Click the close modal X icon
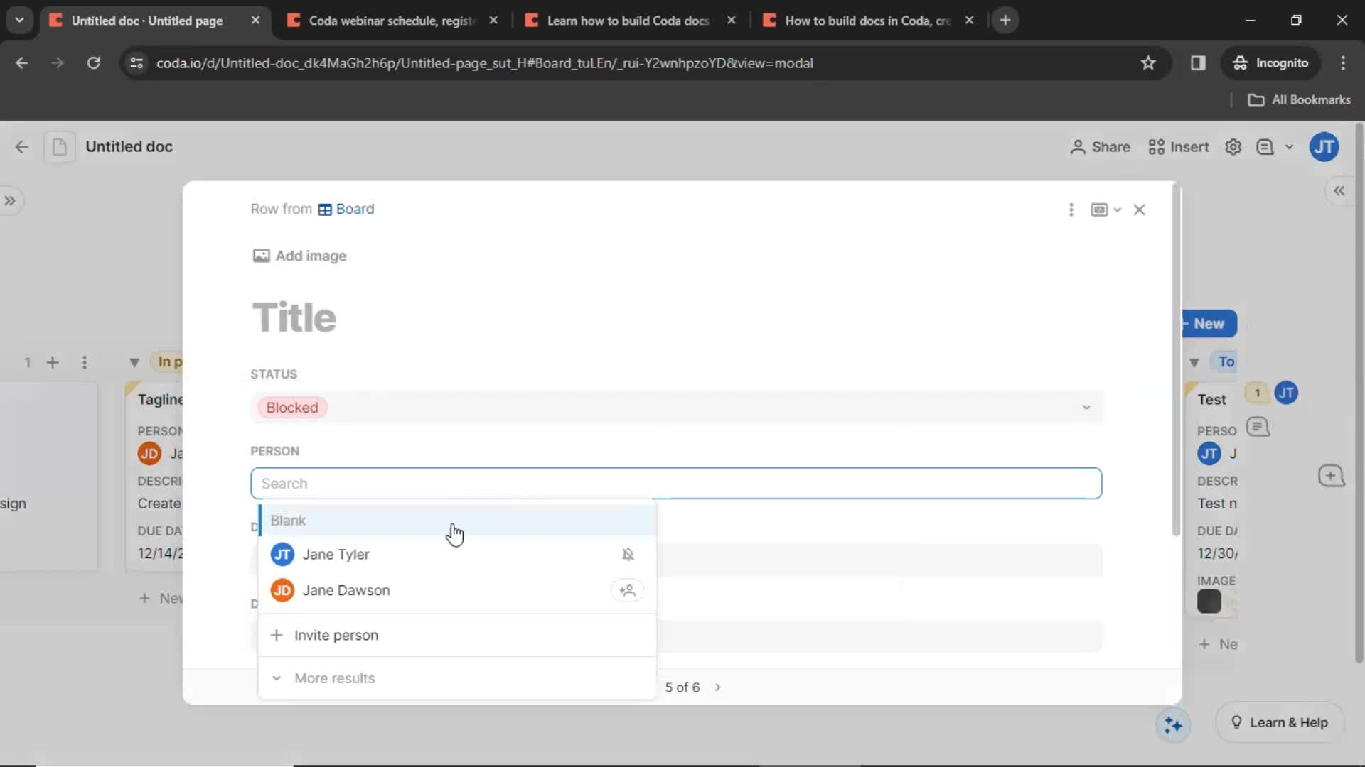Screen dimensions: 1365x767 point(1139,209)
